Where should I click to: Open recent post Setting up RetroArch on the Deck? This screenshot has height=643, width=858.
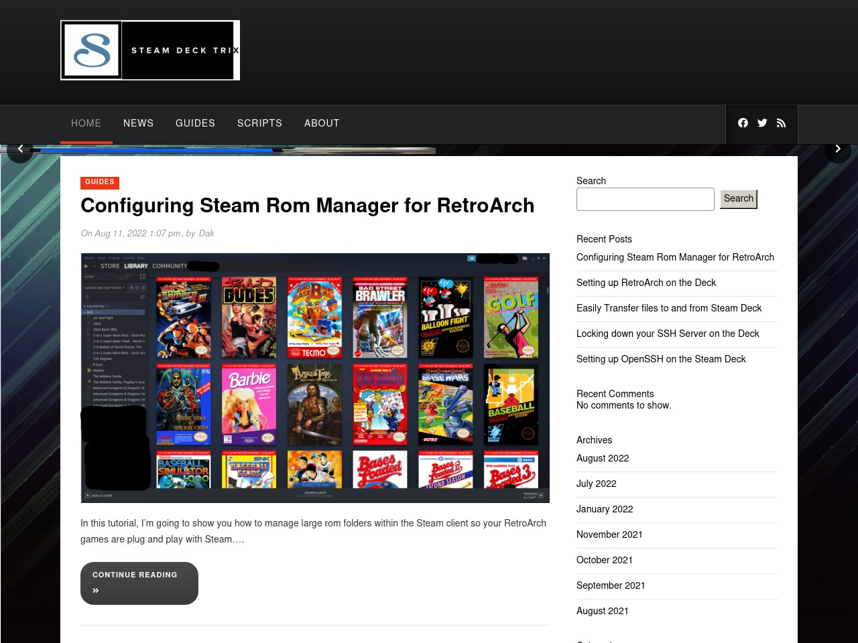click(646, 283)
